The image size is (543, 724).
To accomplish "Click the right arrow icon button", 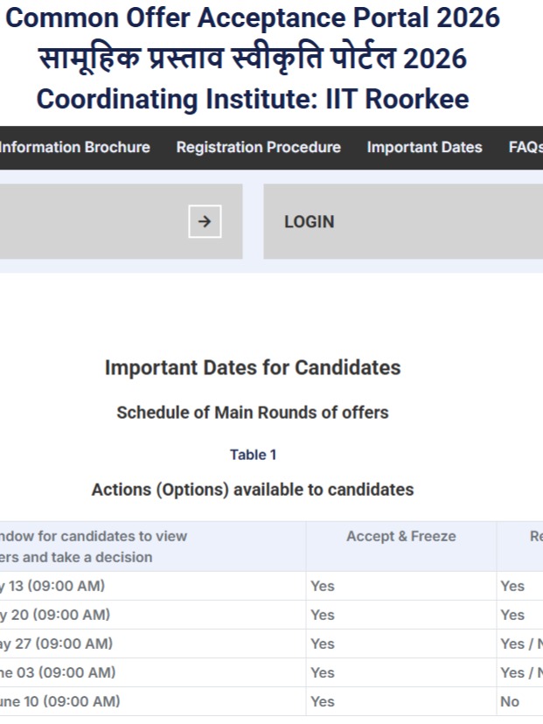I will pos(205,221).
